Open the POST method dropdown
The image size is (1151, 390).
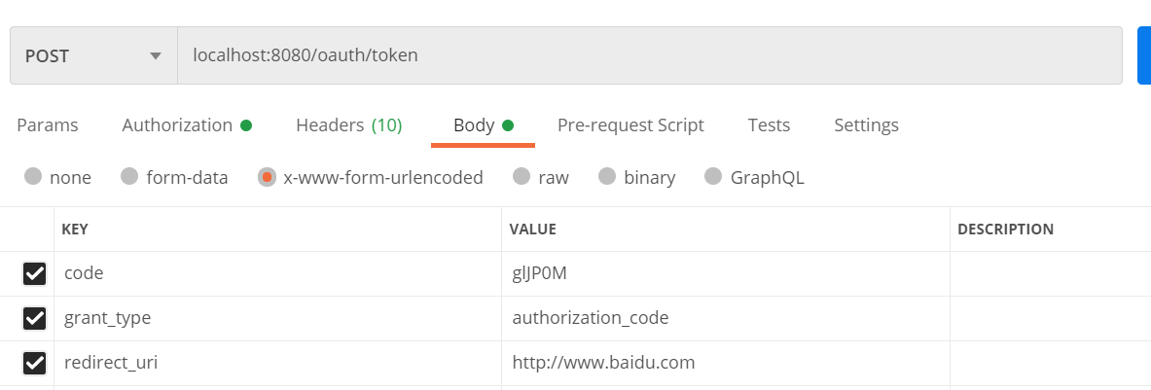[93, 55]
